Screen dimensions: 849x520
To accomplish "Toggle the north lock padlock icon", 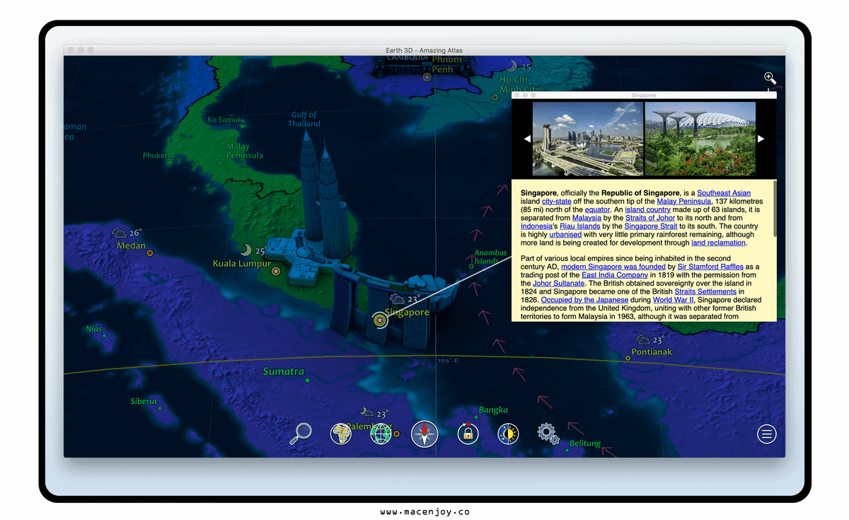I will [x=468, y=433].
